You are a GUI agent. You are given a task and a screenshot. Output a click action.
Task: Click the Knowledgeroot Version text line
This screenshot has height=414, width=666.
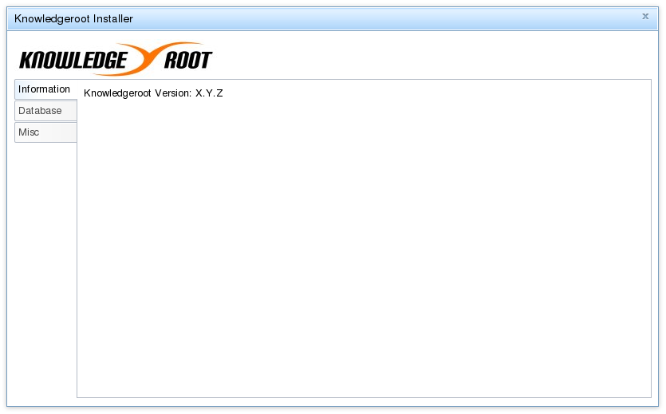coord(153,93)
